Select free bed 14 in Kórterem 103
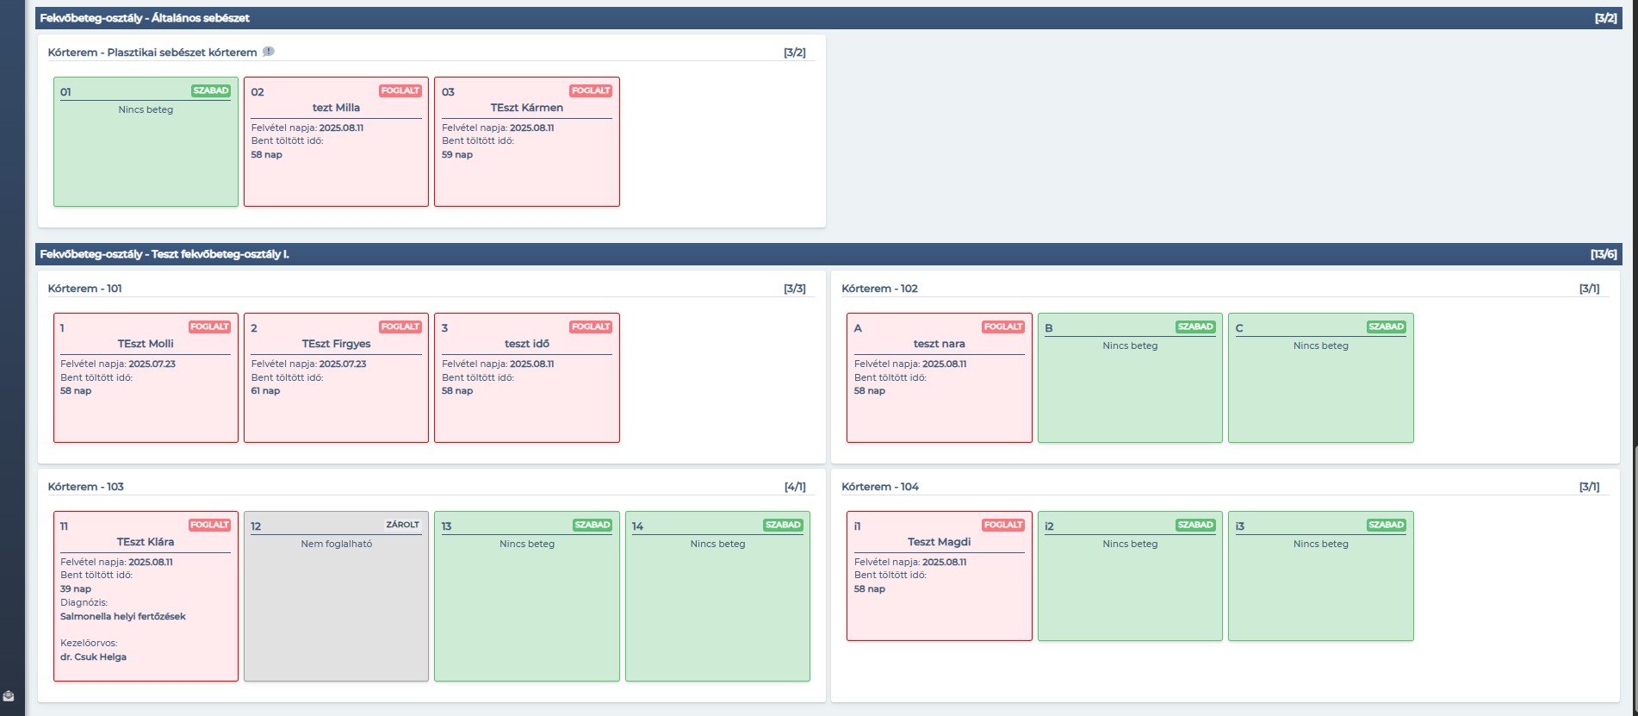 click(x=717, y=596)
